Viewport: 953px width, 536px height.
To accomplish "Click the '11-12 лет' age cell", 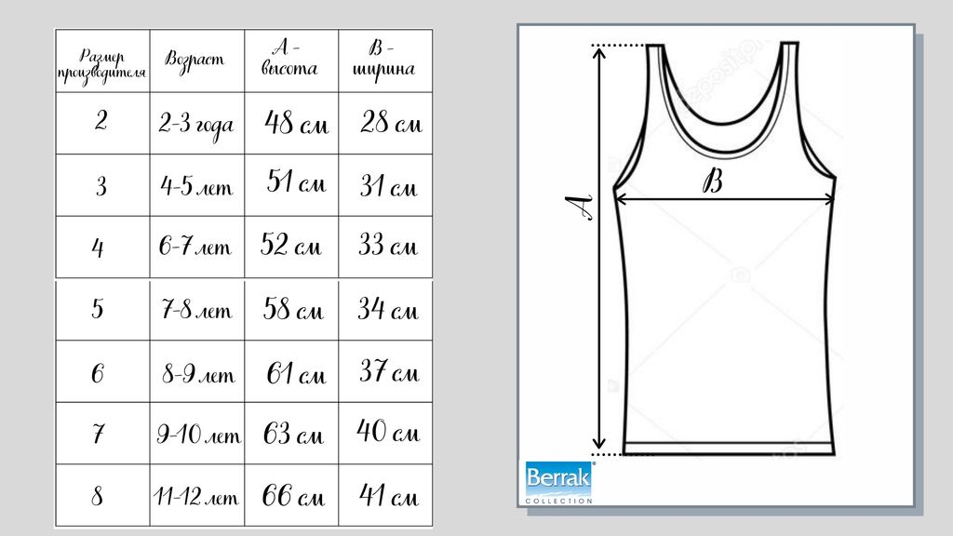I will coord(196,497).
